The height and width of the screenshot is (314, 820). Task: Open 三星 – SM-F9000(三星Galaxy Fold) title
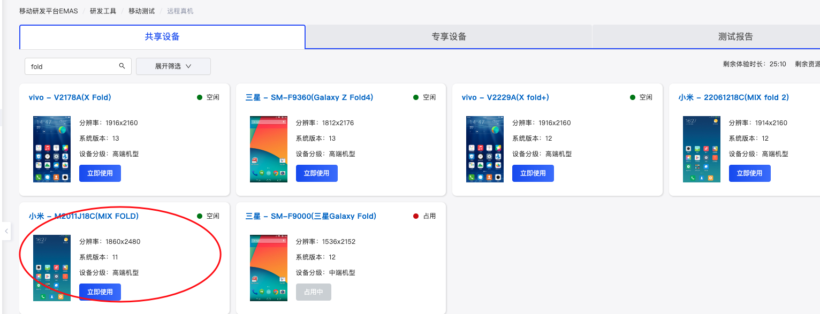(x=311, y=216)
